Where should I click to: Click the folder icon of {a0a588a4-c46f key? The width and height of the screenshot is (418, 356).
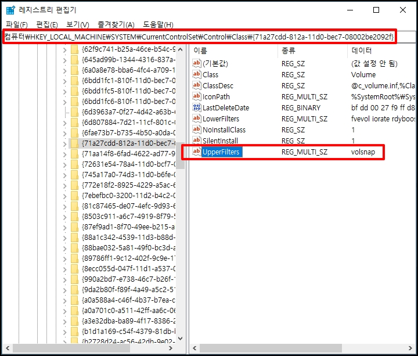point(75,300)
